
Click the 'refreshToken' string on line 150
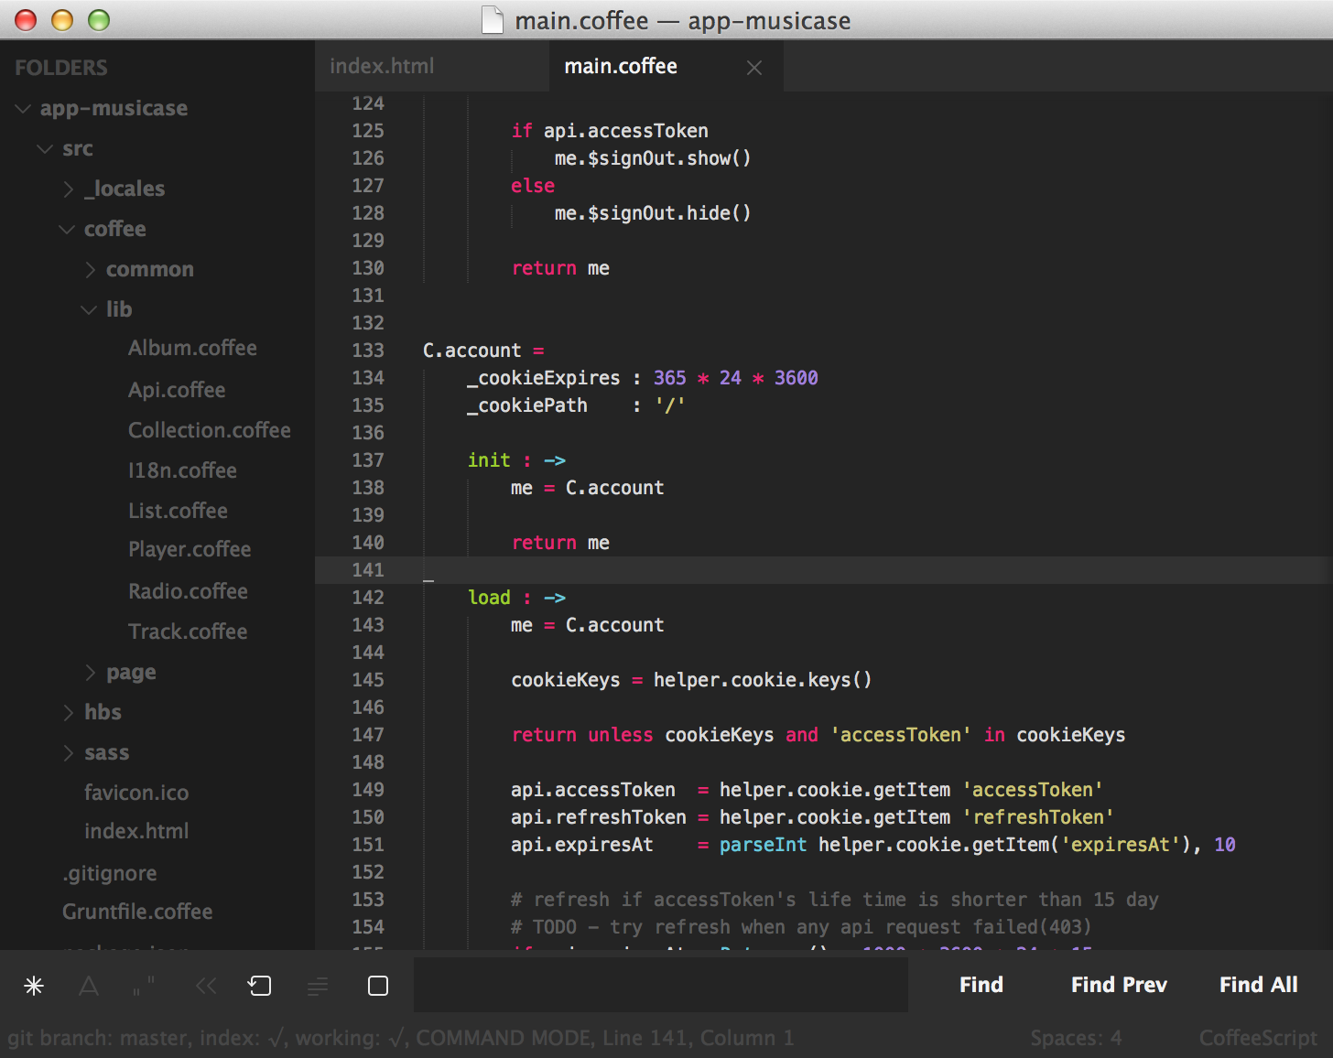tap(1038, 817)
